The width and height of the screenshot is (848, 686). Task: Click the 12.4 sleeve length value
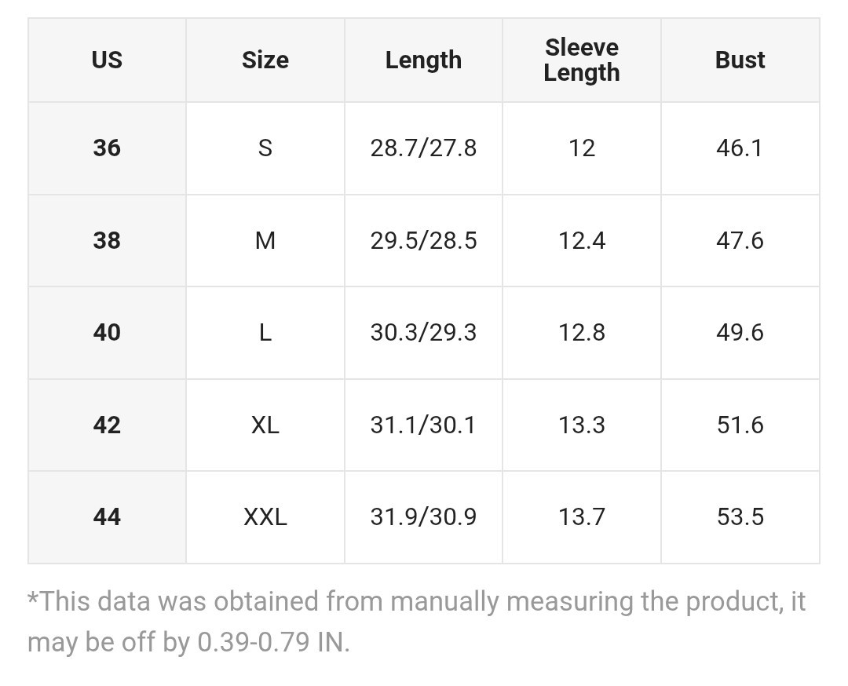tap(582, 240)
